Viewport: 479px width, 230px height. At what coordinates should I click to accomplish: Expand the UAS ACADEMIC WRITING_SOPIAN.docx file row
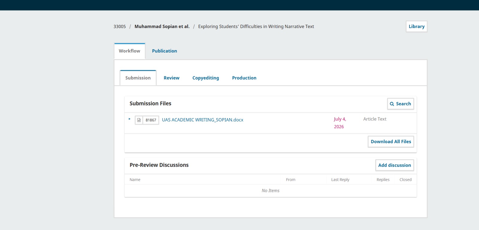click(x=129, y=119)
